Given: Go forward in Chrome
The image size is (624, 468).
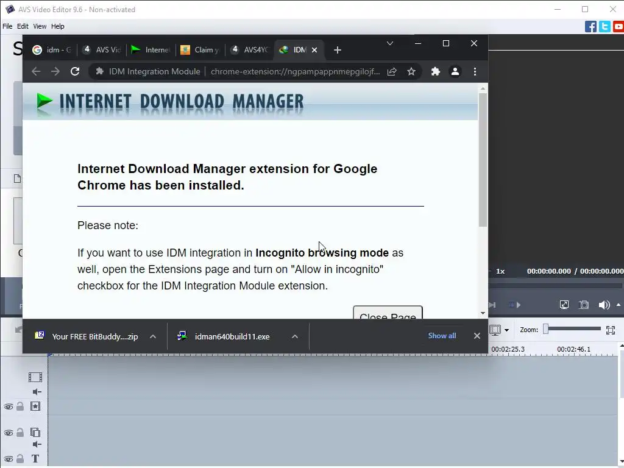Looking at the screenshot, I should point(55,72).
